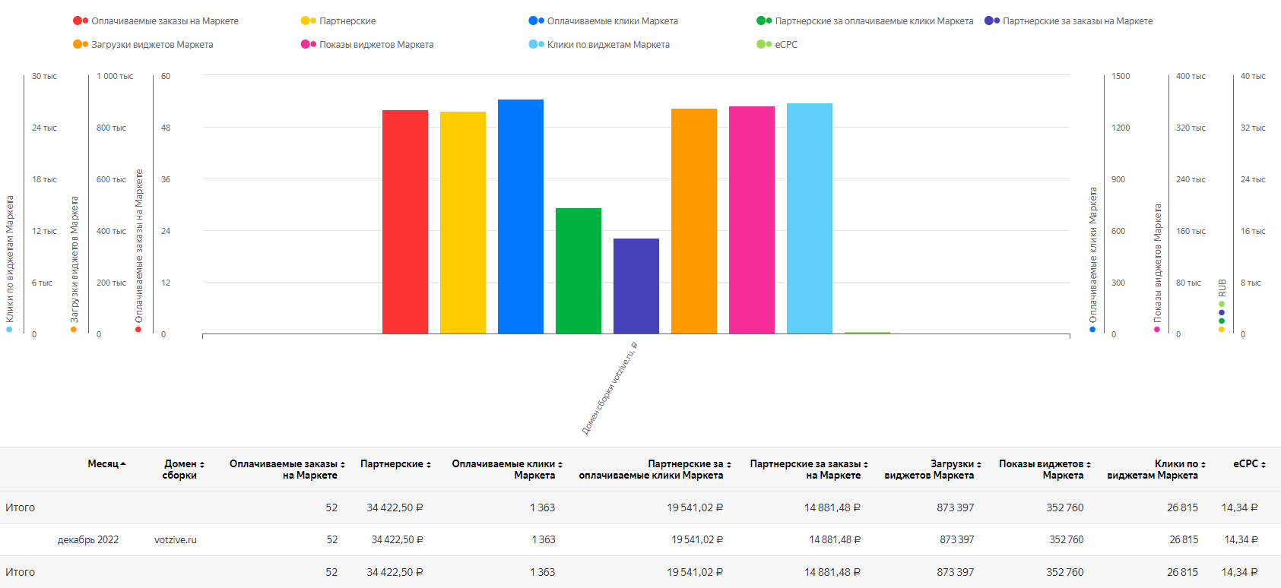Image resolution: width=1281 pixels, height=588 pixels.
Task: Click the eCPC column sort arrows
Action: [x=1264, y=464]
